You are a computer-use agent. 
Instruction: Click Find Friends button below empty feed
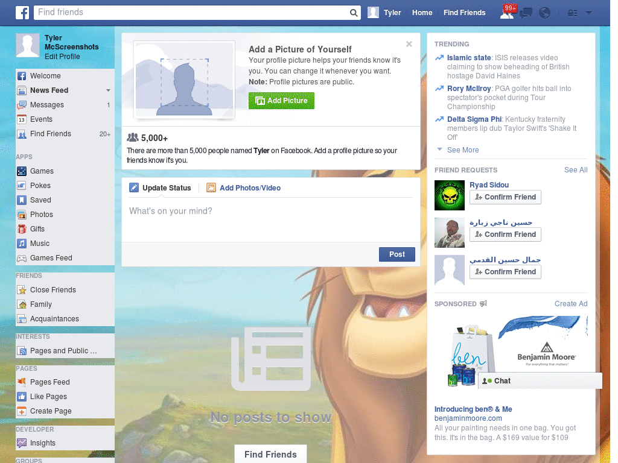pyautogui.click(x=270, y=455)
